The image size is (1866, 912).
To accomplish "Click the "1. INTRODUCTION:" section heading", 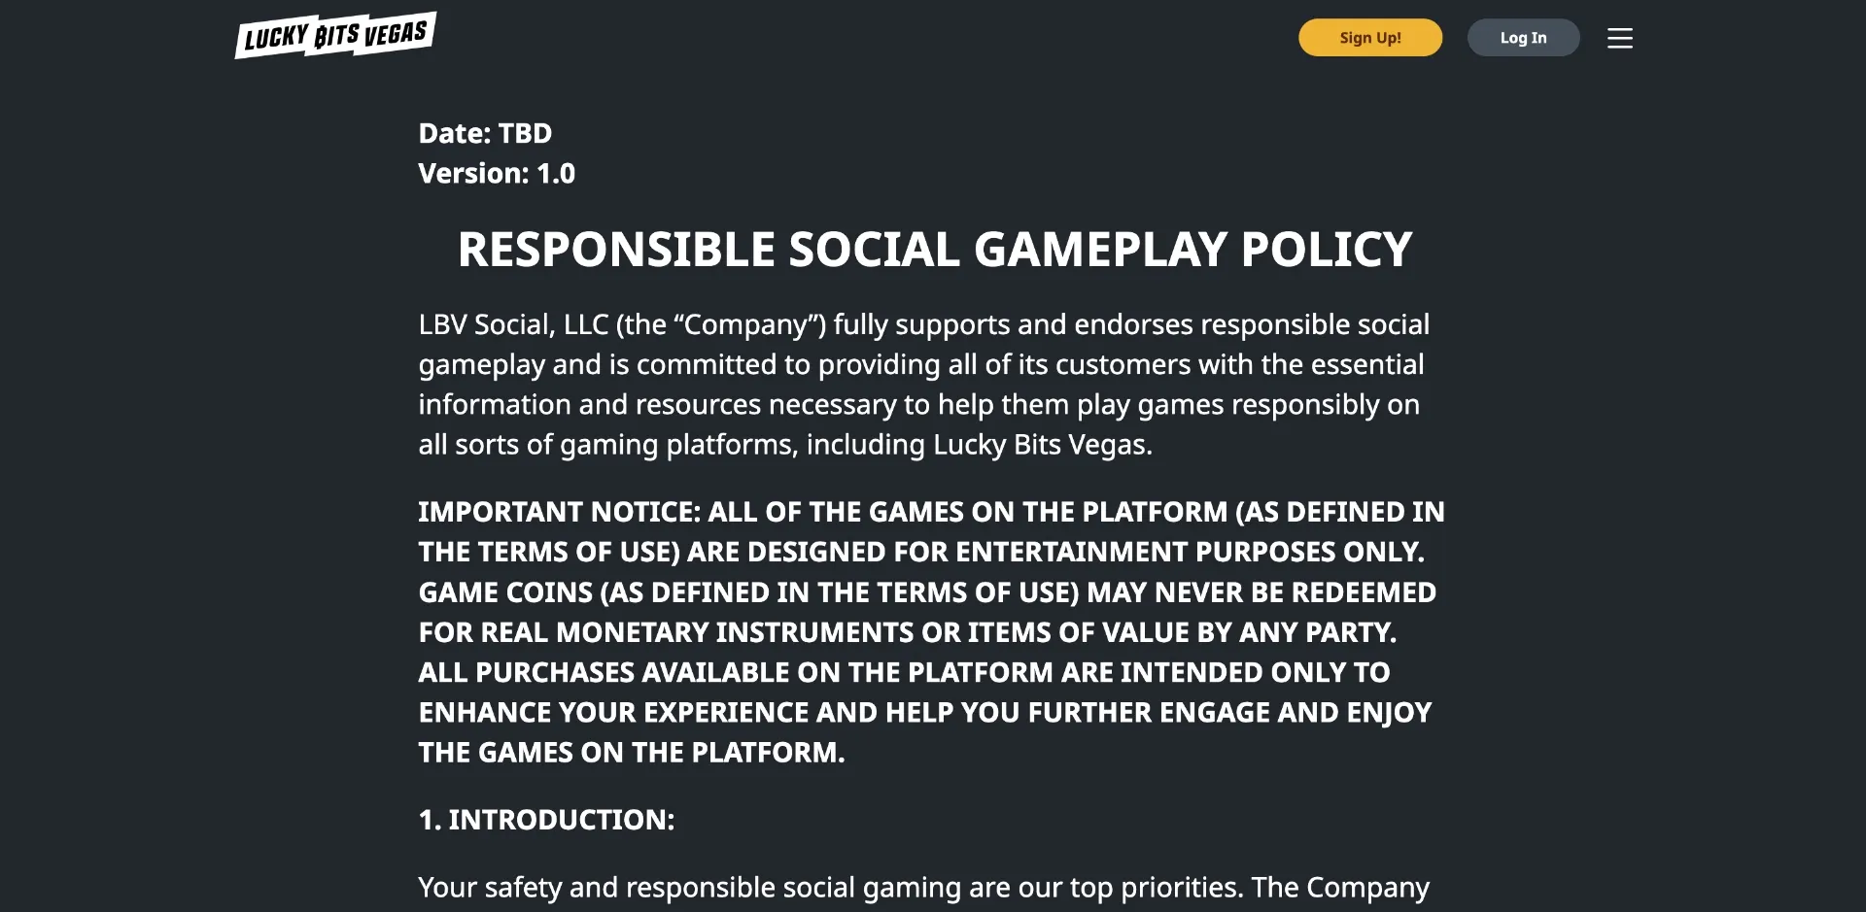I will coord(546,820).
